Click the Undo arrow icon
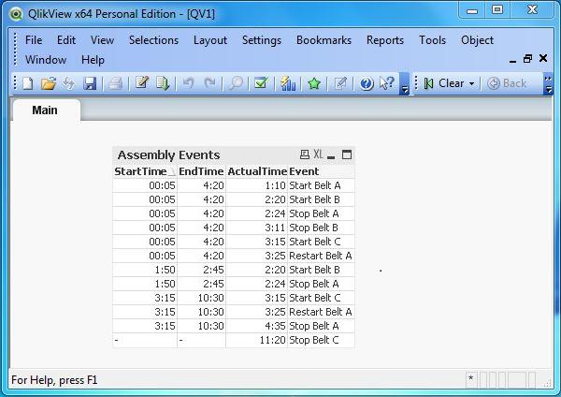This screenshot has height=397, width=561. click(188, 83)
